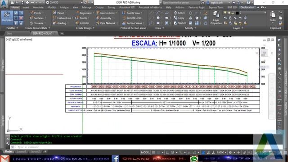Viewport: 288px width, 162px height.
Task: Click the Feature Line button
Action: point(63,18)
